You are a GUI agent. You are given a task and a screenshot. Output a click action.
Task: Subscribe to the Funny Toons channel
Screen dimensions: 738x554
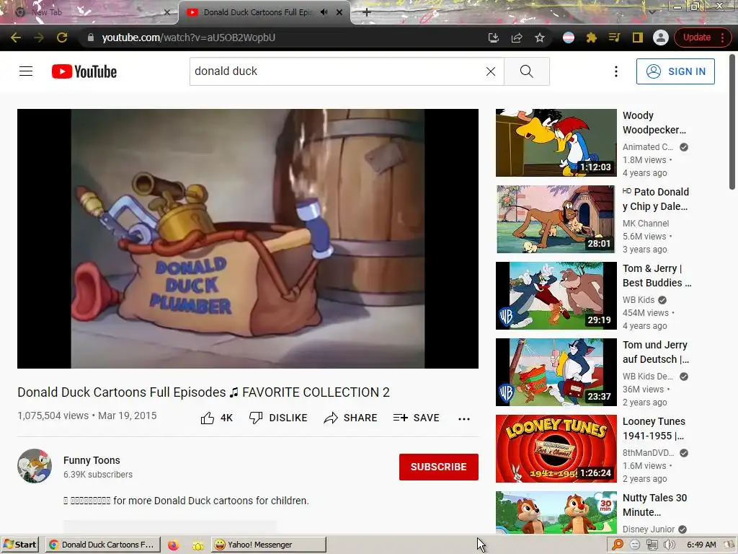tap(439, 467)
